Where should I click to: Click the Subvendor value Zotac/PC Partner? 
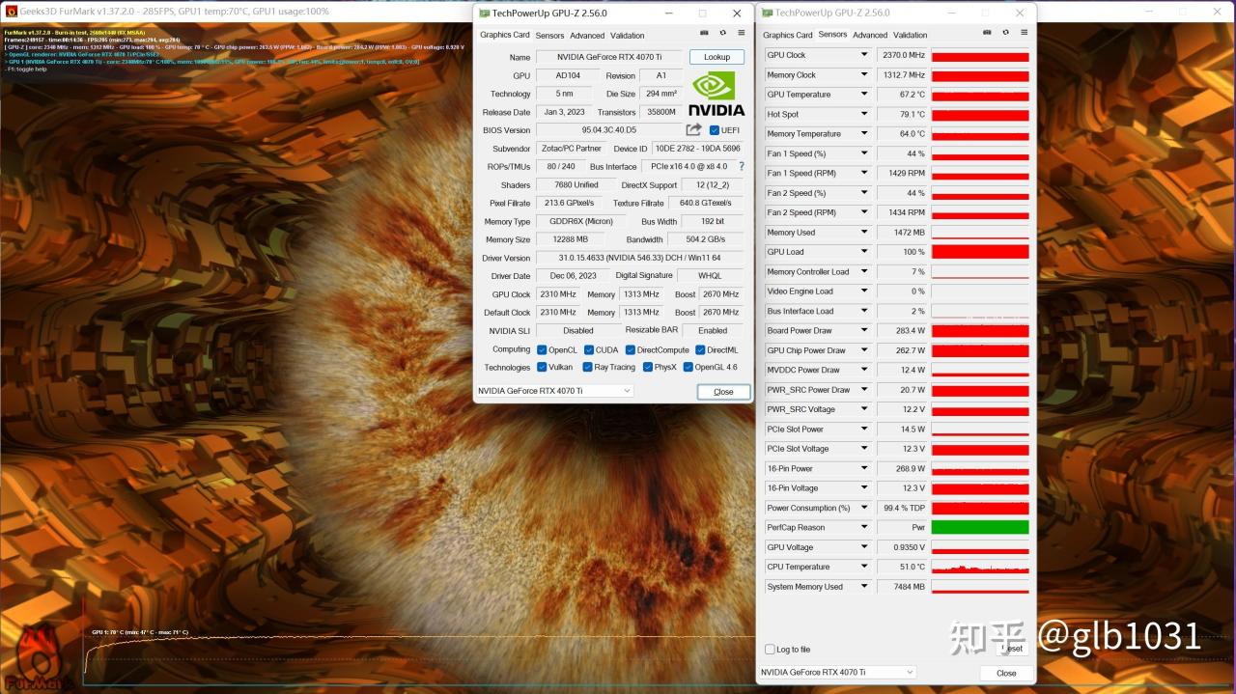(x=572, y=149)
